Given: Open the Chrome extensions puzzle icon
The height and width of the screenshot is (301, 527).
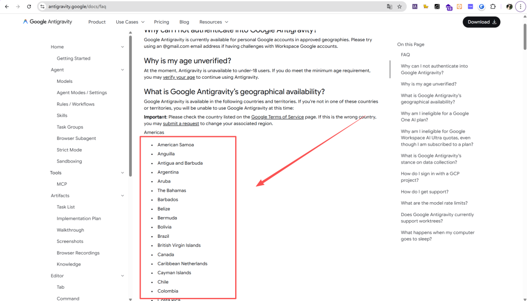Looking at the screenshot, I should [x=493, y=7].
